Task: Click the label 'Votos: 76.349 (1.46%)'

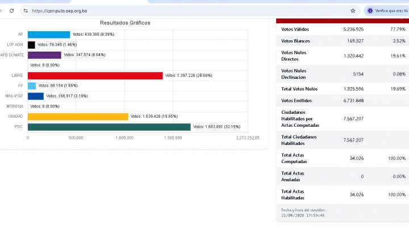Action: pyautogui.click(x=57, y=45)
